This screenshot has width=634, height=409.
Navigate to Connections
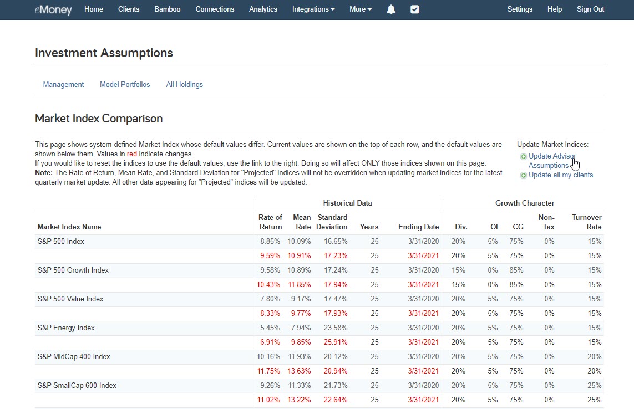(215, 9)
